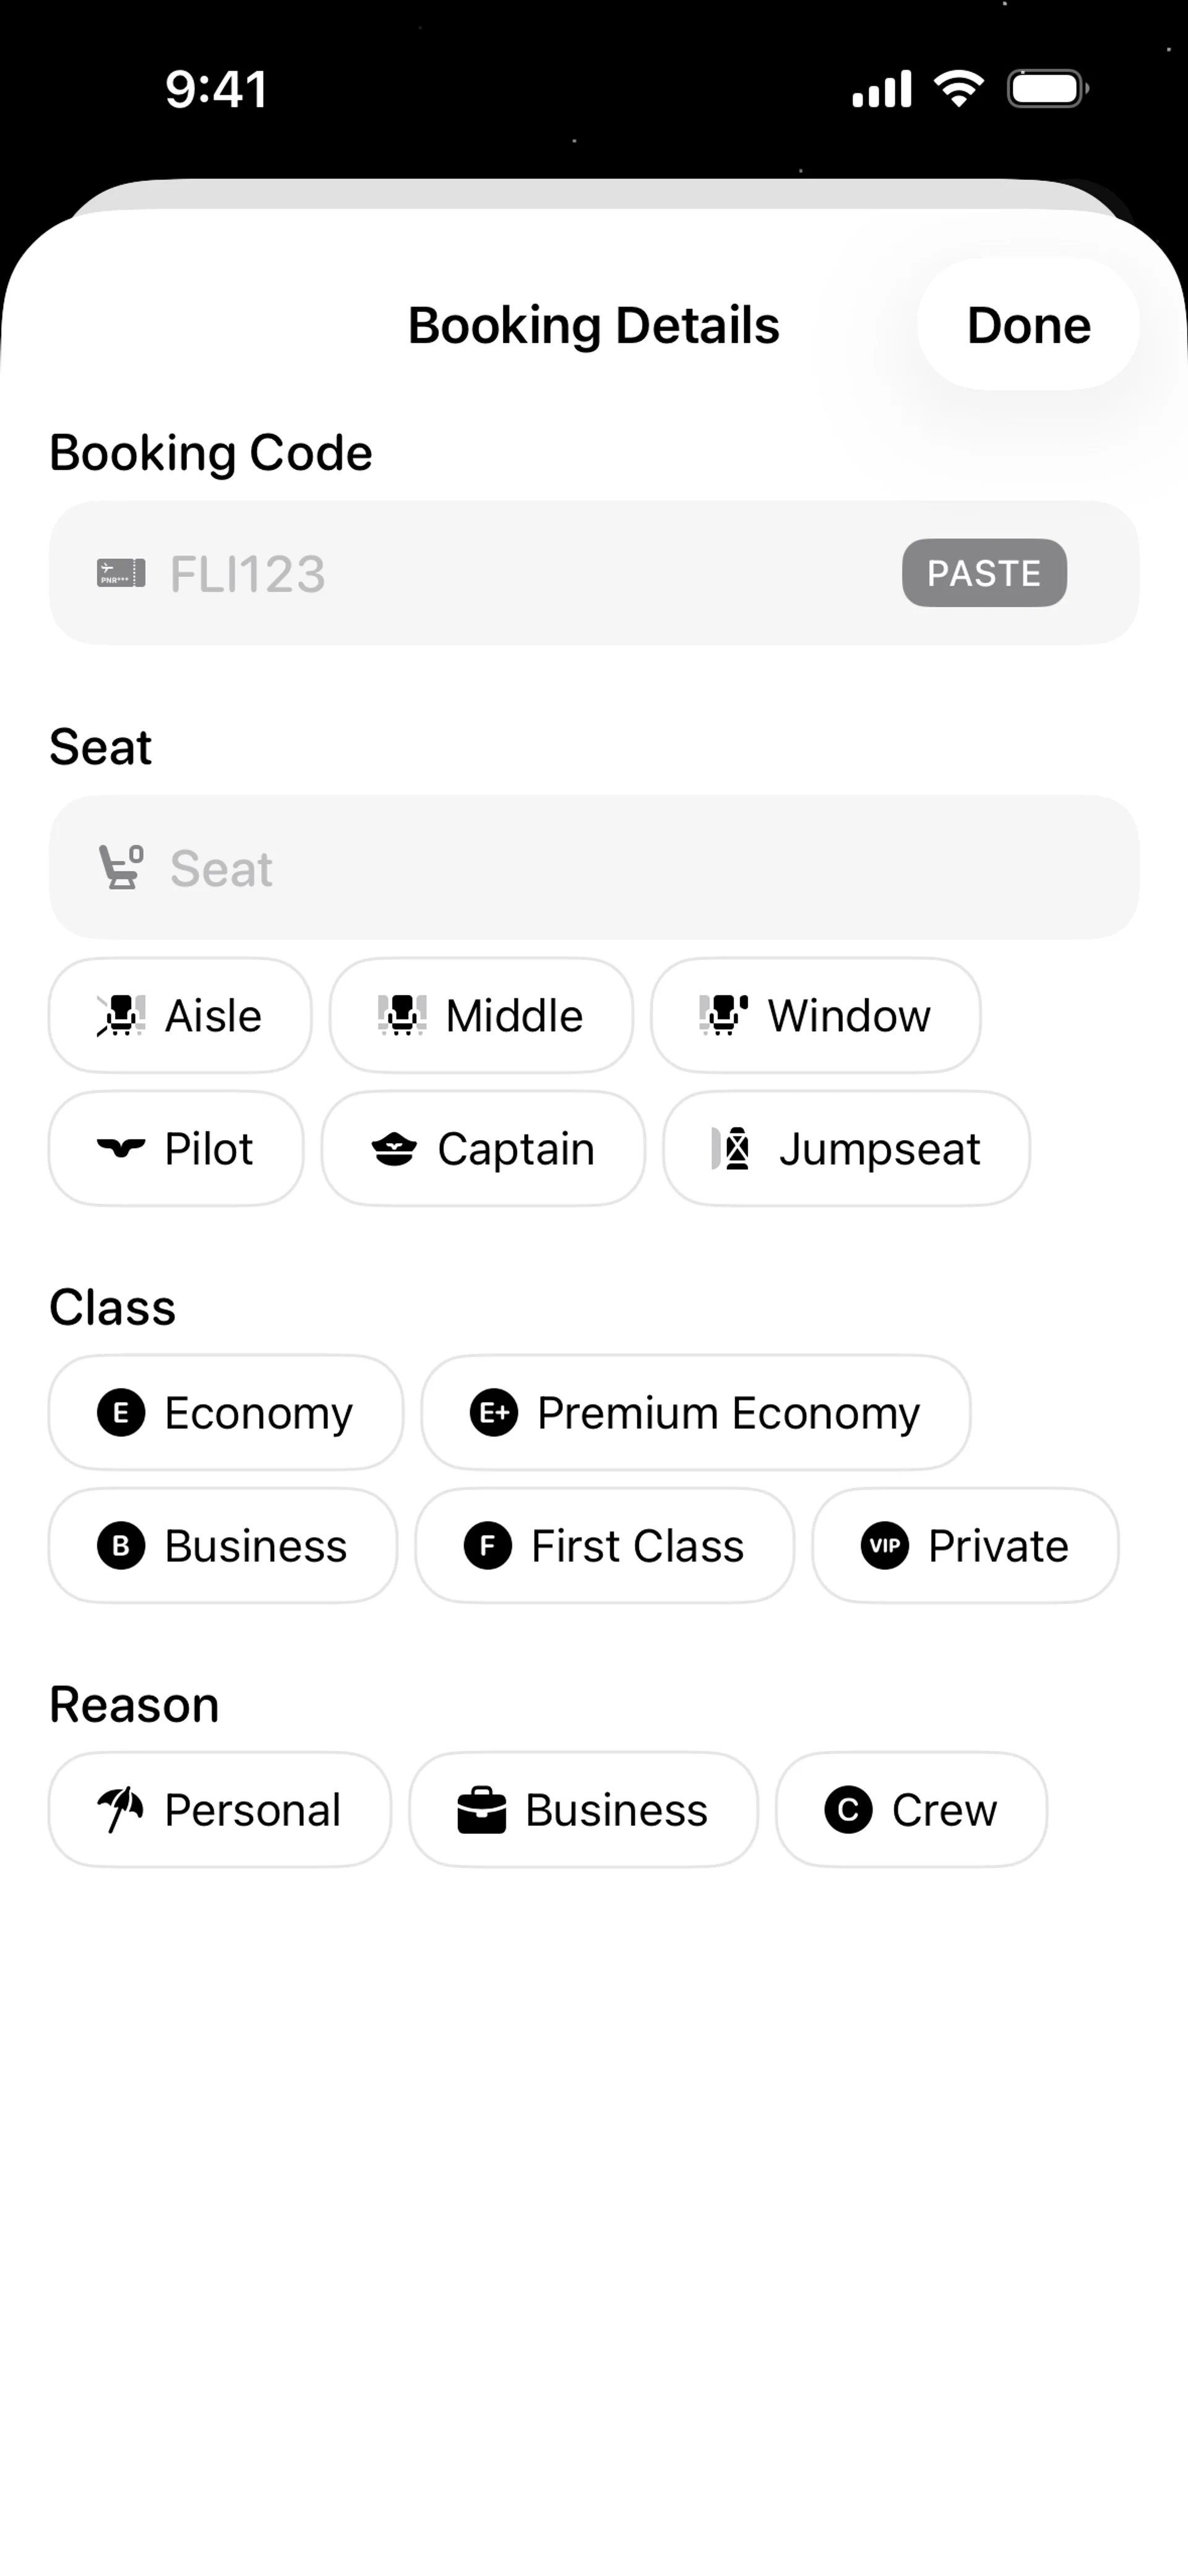Viewport: 1188px width, 2576px height.
Task: Set reason to Crew
Action: click(911, 1809)
